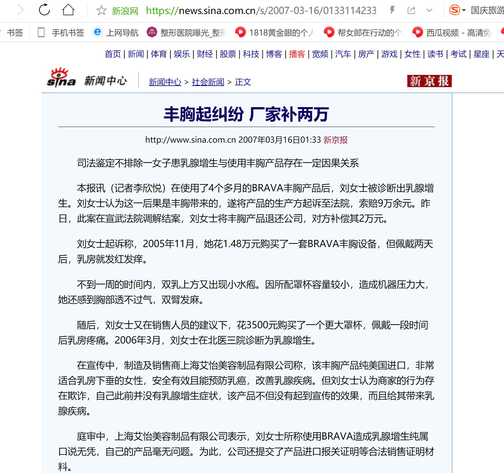This screenshot has height=473, width=504.
Task: Open 上网导航 bookmark
Action: tap(122, 33)
